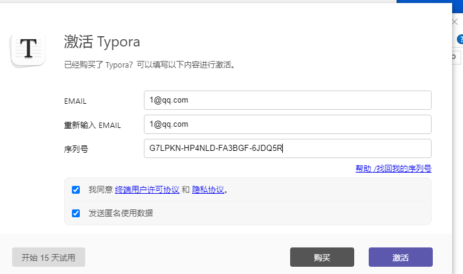Click the 激活 Typora heading text
The image size is (463, 274).
point(102,42)
